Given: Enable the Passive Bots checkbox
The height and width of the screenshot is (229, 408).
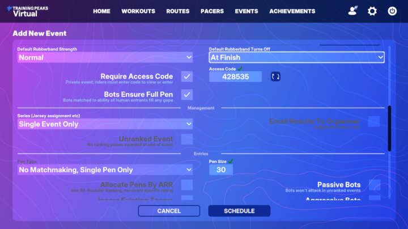Looking at the screenshot, I should 374,185.
